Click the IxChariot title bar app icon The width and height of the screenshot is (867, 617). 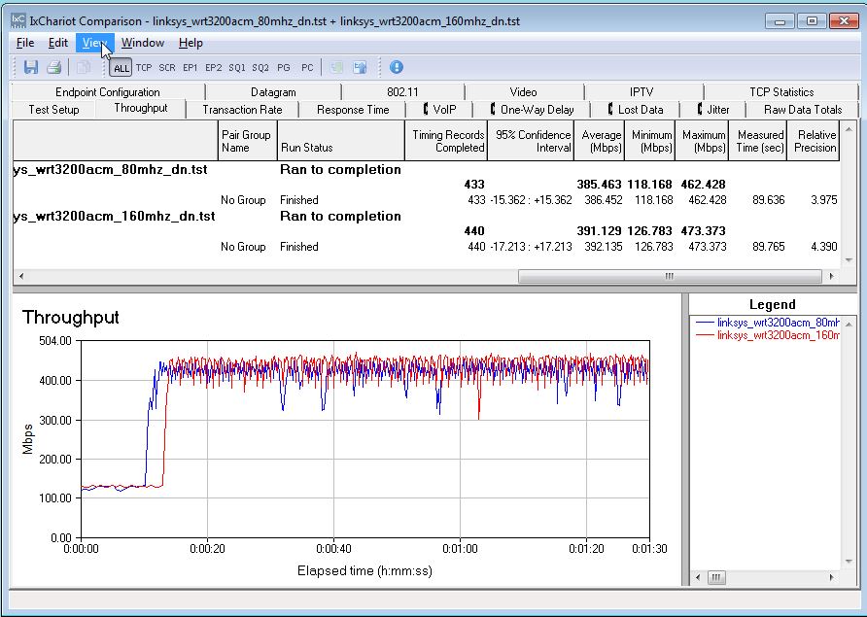pos(18,20)
